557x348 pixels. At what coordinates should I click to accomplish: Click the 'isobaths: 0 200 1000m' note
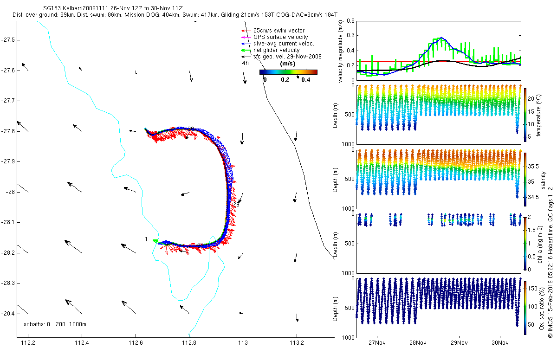point(54,324)
